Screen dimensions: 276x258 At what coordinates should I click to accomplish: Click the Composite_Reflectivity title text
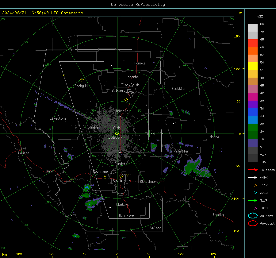138,5
